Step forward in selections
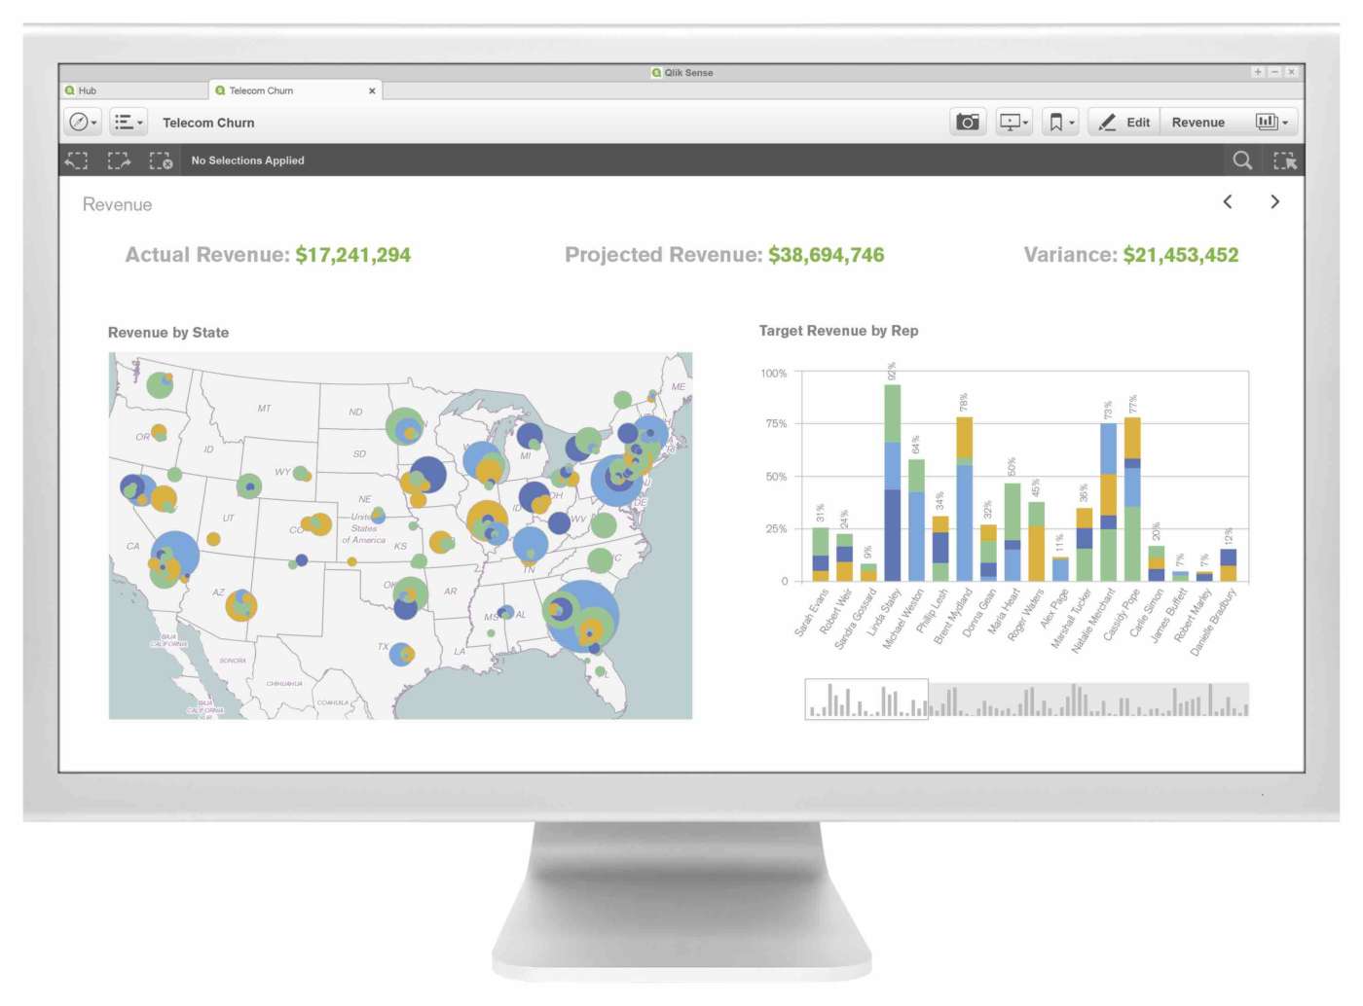 click(x=119, y=161)
